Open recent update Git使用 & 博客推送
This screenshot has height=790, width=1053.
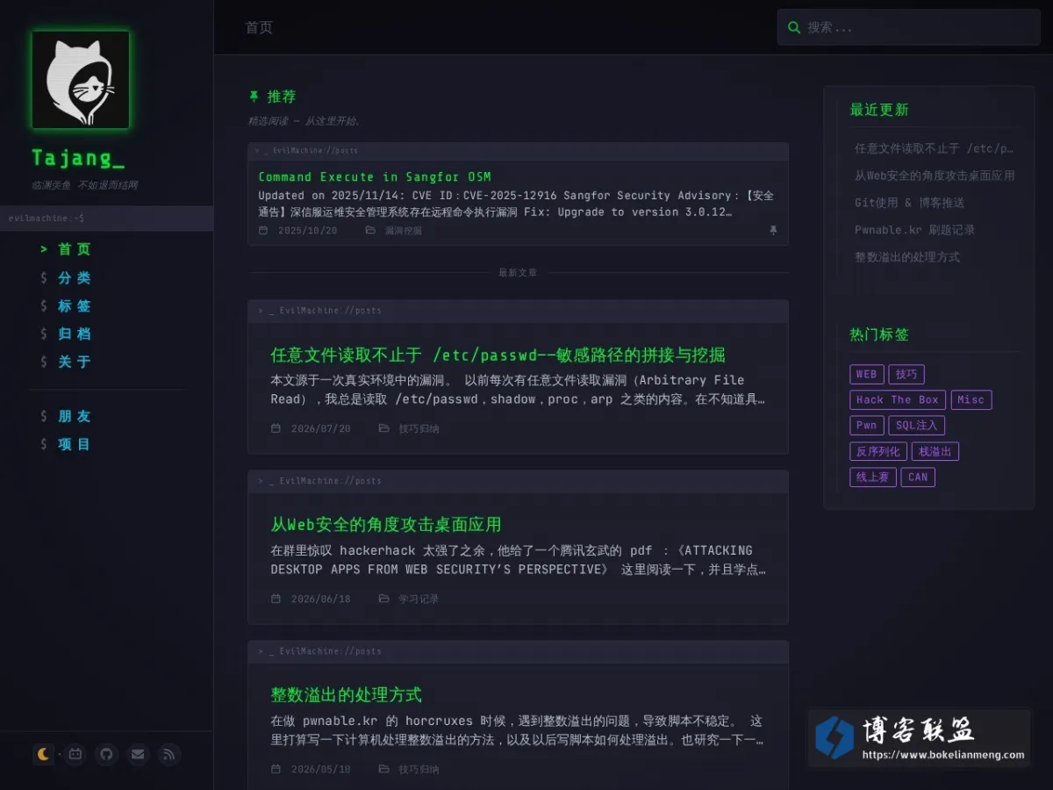click(x=909, y=203)
